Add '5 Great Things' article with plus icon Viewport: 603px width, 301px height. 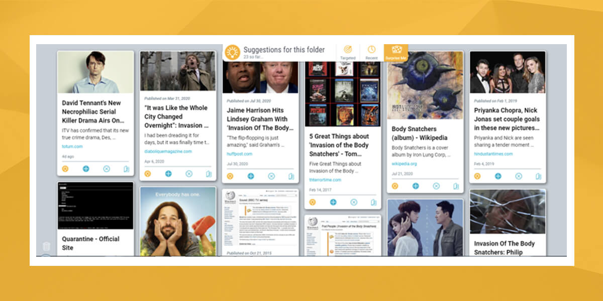point(333,202)
